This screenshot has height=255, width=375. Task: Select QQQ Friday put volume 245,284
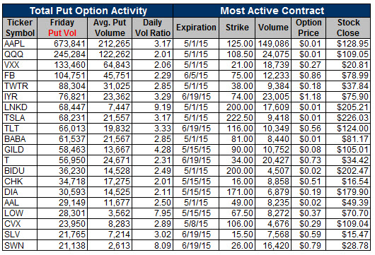(62, 54)
